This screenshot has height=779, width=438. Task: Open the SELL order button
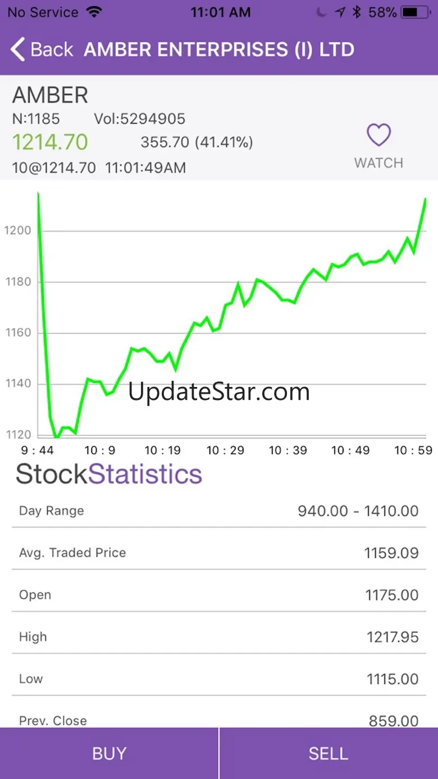point(328,753)
